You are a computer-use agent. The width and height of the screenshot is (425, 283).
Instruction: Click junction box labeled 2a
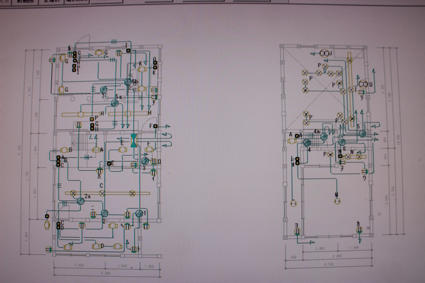[81, 201]
